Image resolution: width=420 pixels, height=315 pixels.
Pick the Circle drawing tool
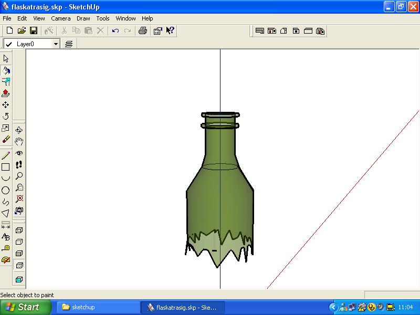pos(6,191)
